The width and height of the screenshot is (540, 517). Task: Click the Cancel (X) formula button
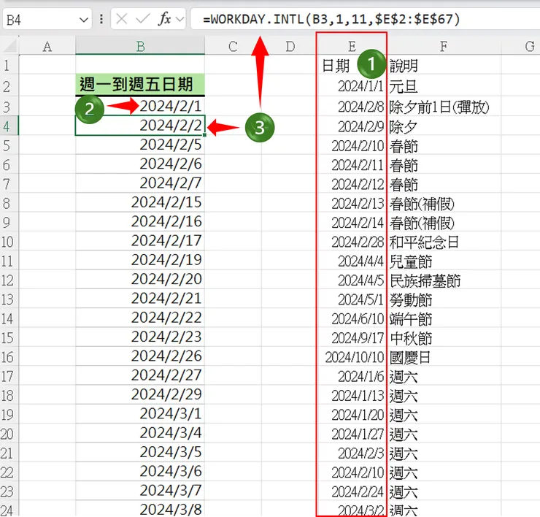(122, 18)
